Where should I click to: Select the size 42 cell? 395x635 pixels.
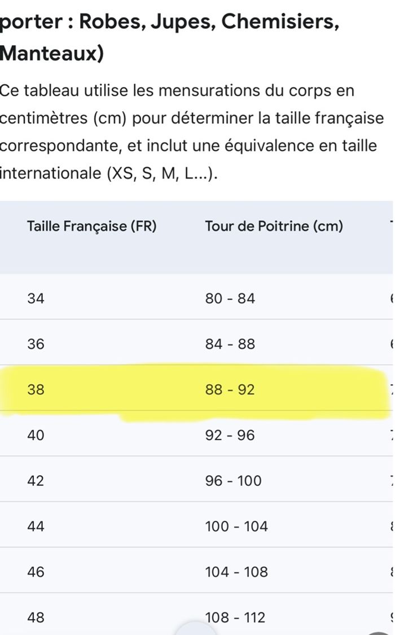point(36,481)
